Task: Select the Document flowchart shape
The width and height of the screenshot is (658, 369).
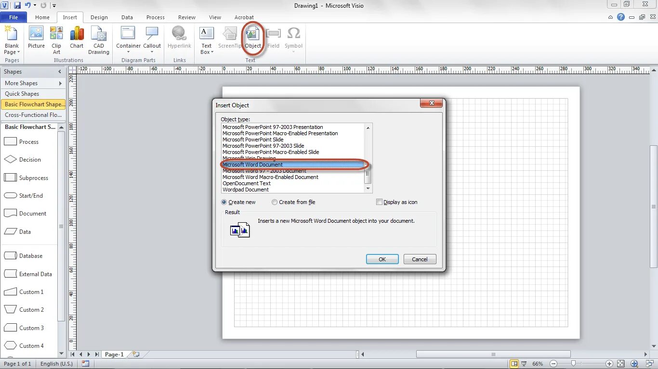Action: coord(26,213)
